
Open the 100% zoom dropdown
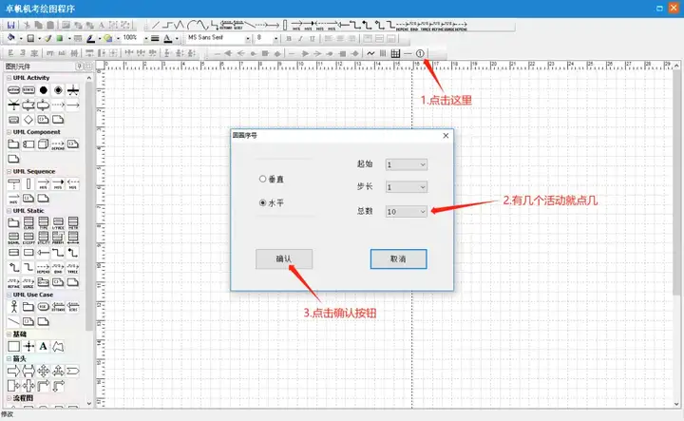coord(146,38)
